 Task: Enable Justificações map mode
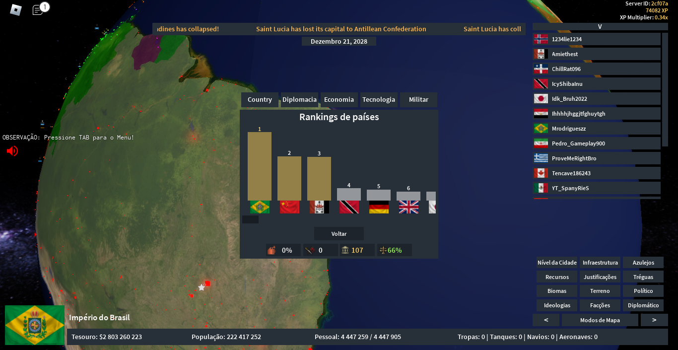(601, 277)
